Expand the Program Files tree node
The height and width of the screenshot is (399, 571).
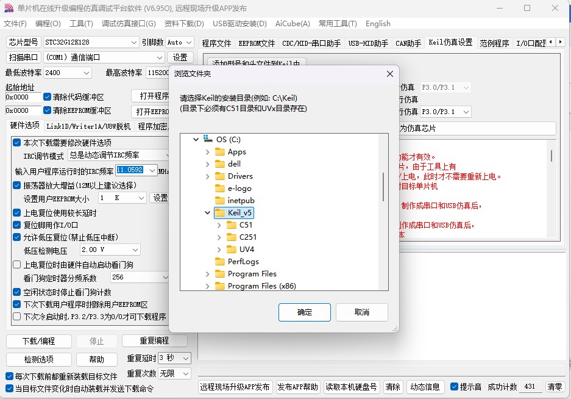[208, 275]
